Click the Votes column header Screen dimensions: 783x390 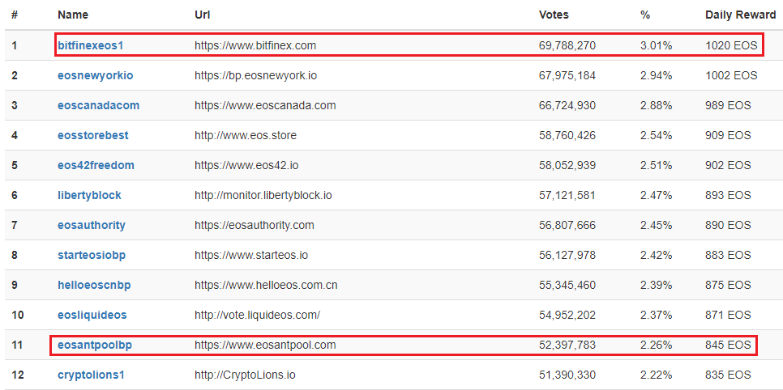tap(554, 15)
